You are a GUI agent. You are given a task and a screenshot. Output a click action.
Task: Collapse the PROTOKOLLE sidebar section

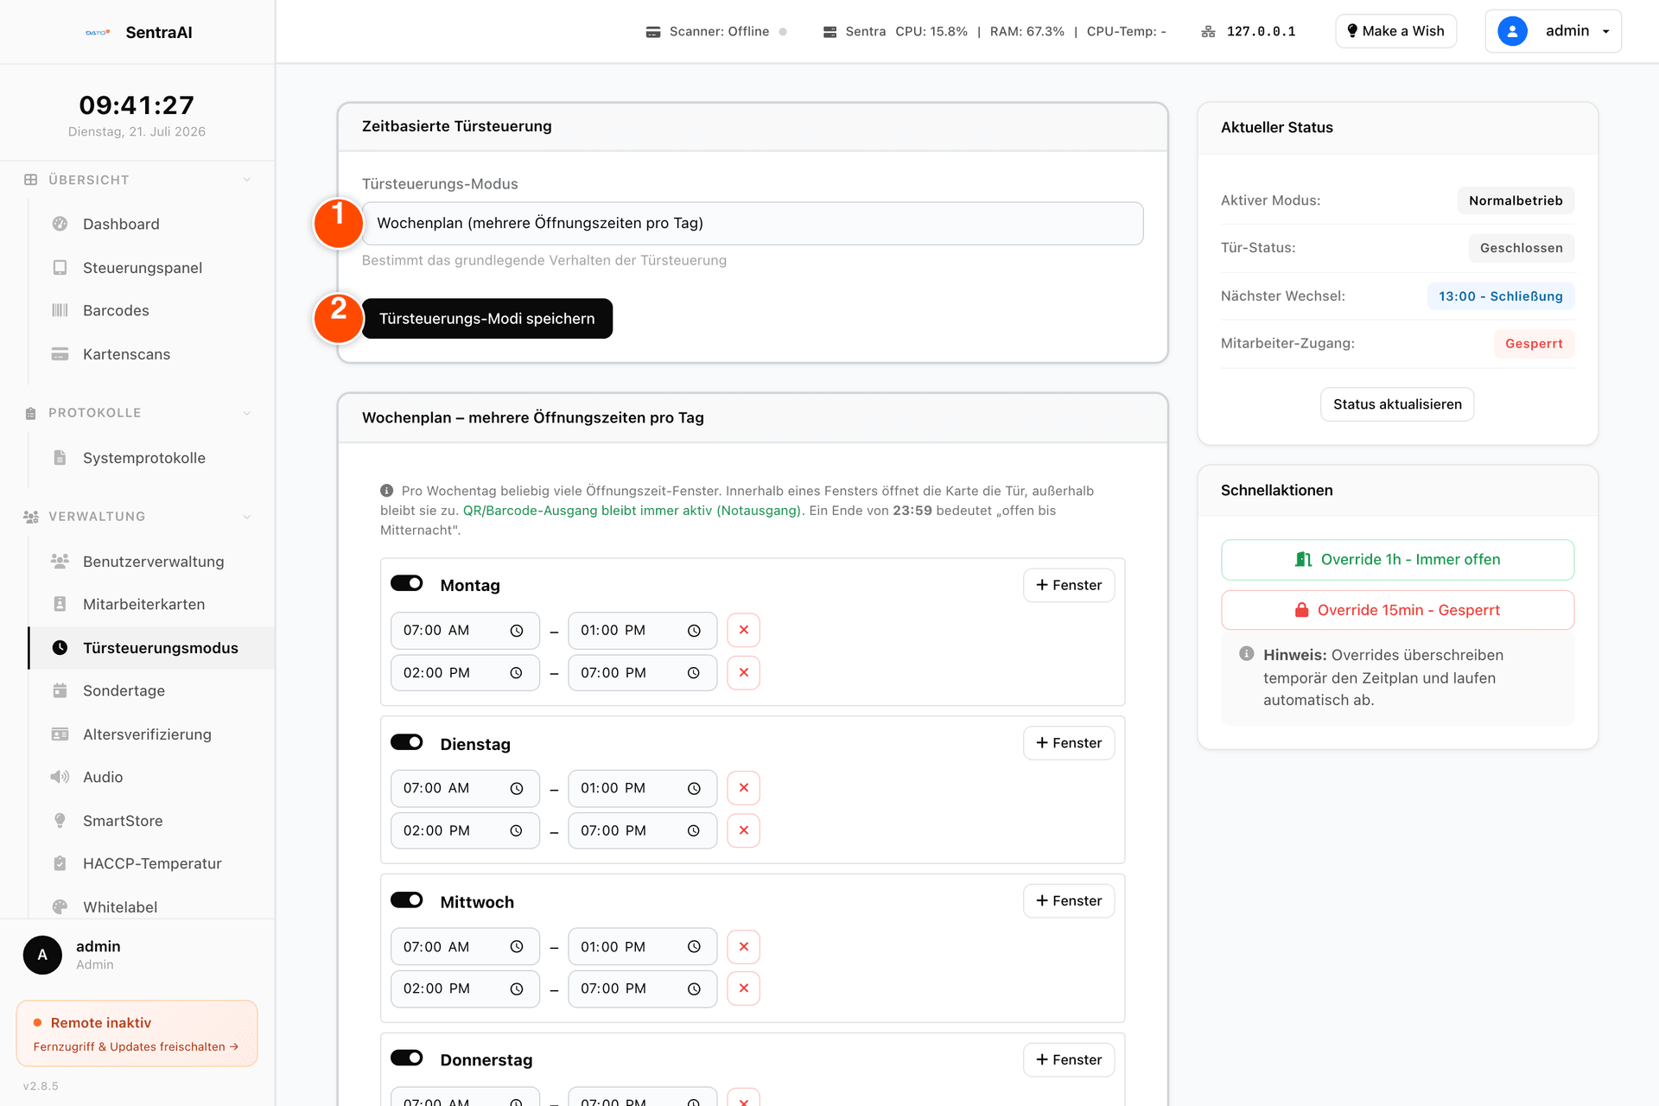coord(247,413)
